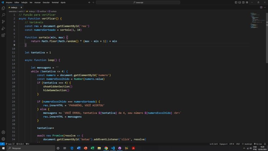Click 'numeroSorteado' on line 5
Image resolution: width=268 pixels, height=151 pixels.
pos(45,30)
